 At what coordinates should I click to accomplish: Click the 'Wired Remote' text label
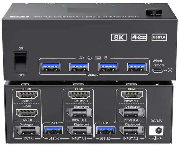159,63
